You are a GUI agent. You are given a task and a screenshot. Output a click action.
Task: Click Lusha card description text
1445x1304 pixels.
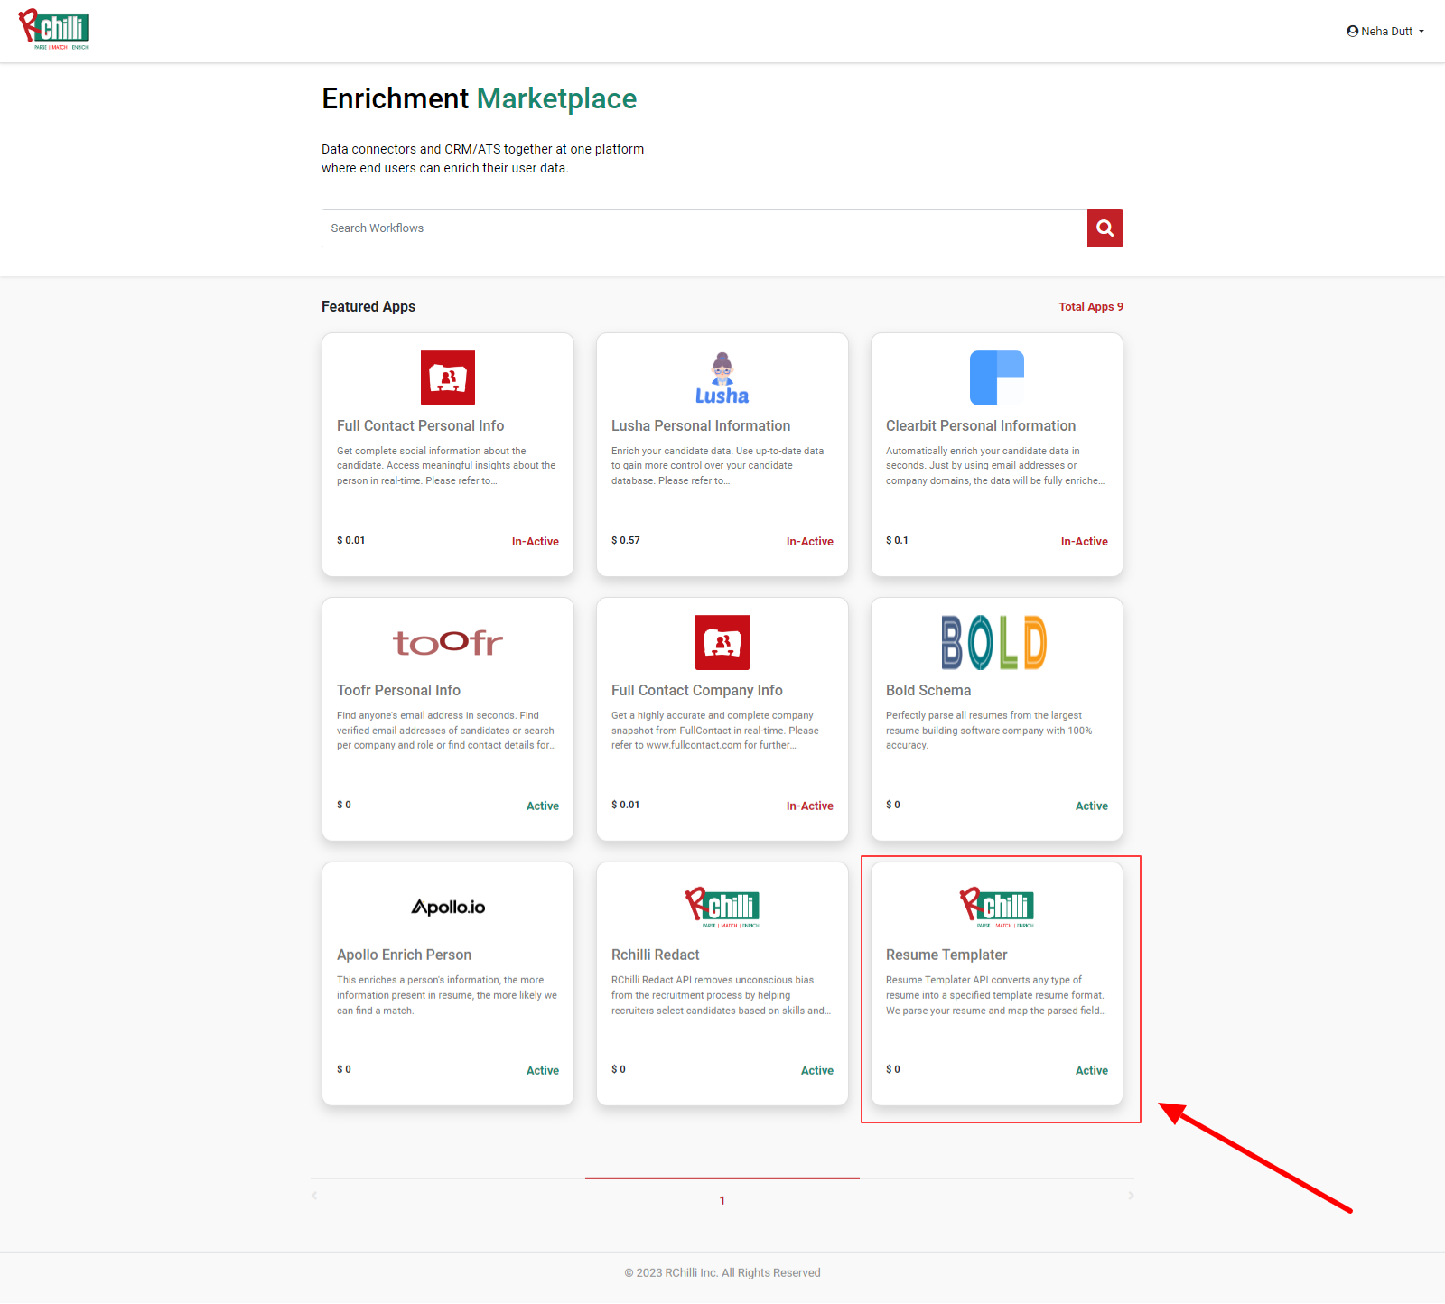point(718,465)
